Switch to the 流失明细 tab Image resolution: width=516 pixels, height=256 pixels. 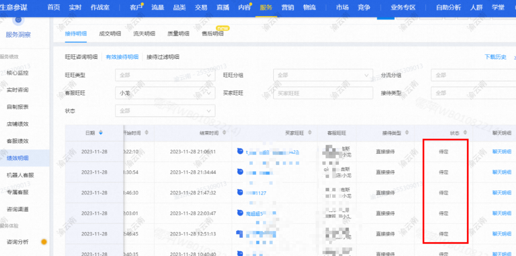(x=144, y=34)
